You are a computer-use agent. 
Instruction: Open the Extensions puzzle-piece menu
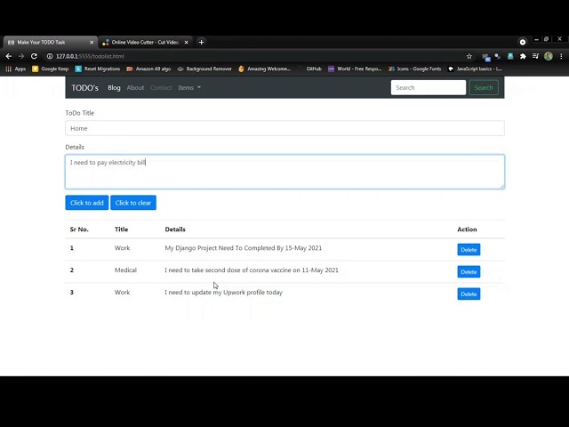point(523,56)
